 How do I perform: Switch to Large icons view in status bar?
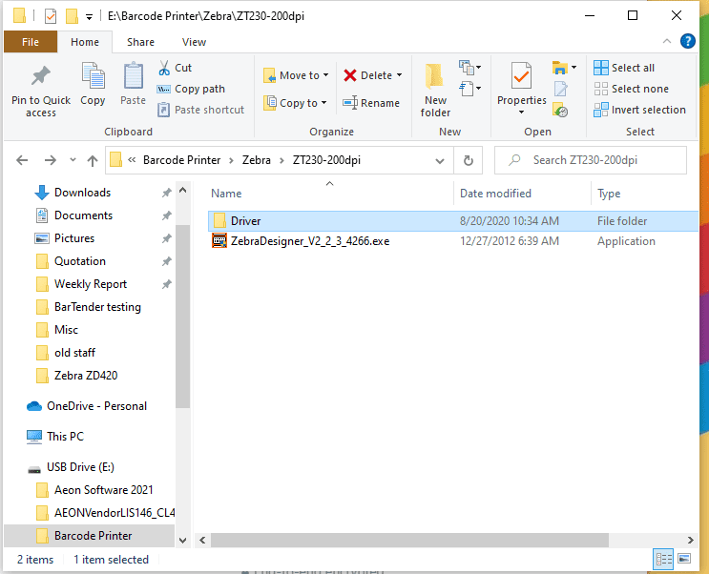coord(684,559)
